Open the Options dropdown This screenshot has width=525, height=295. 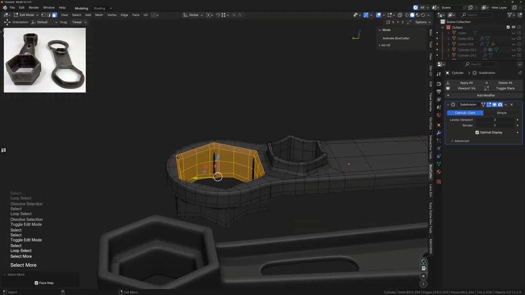422,22
